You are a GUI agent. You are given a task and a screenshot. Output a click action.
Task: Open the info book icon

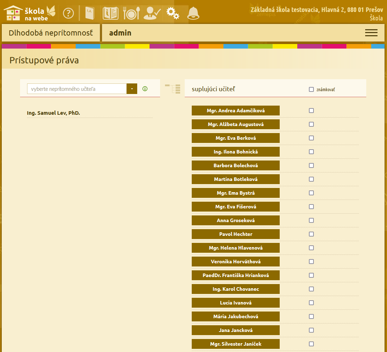click(110, 13)
